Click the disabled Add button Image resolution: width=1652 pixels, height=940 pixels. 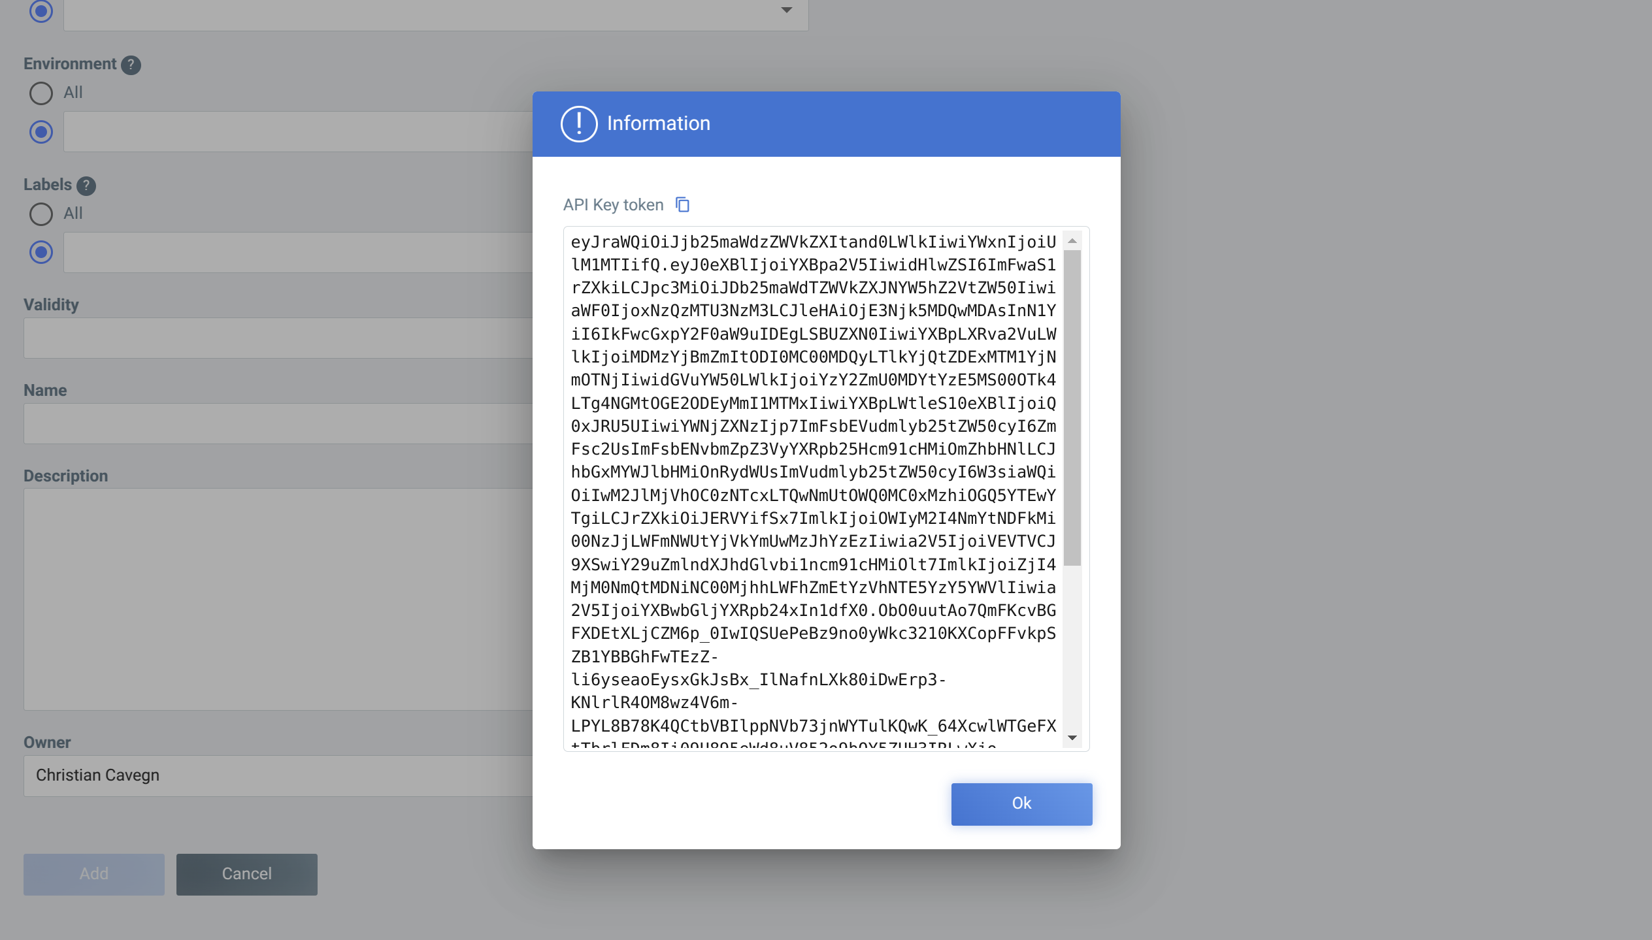(x=93, y=873)
